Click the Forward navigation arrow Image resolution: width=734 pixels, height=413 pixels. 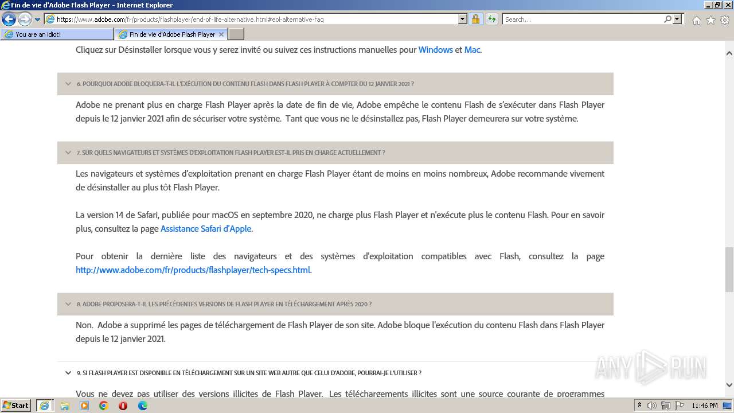[x=25, y=20]
